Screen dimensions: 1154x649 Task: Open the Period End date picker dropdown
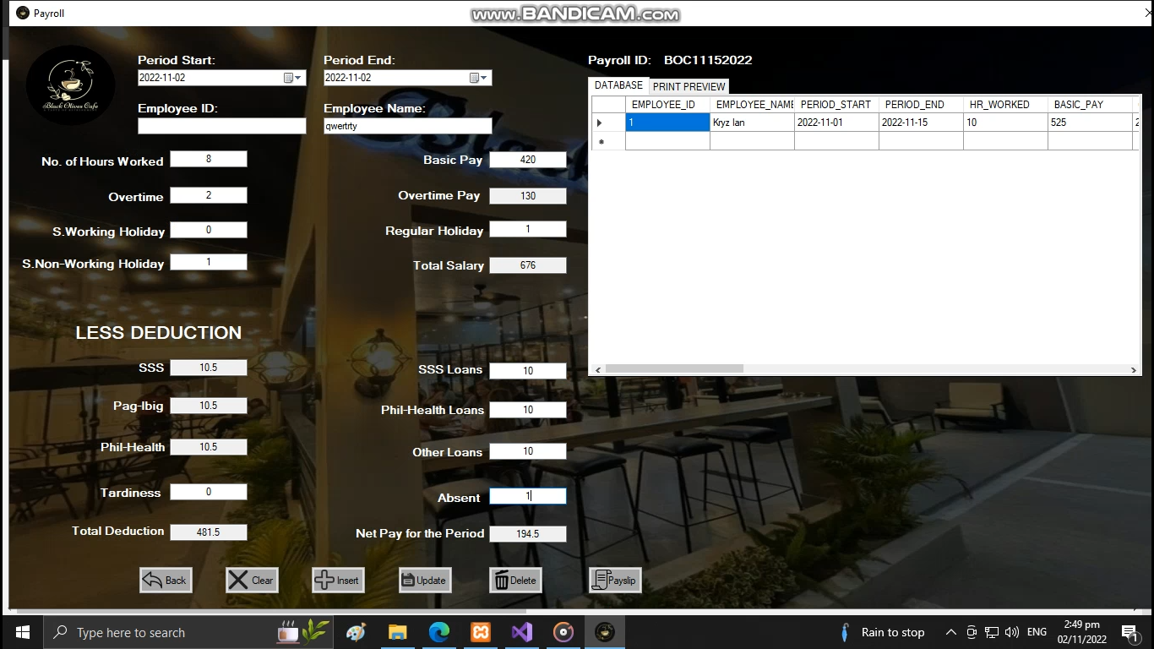[478, 78]
